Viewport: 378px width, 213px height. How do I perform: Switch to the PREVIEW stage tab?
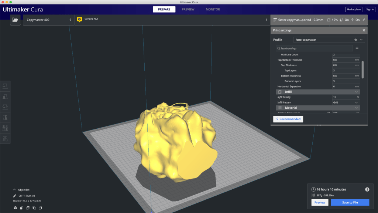(x=188, y=9)
